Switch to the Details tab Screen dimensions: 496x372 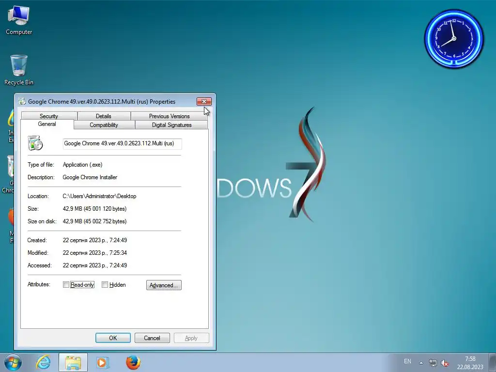[104, 116]
